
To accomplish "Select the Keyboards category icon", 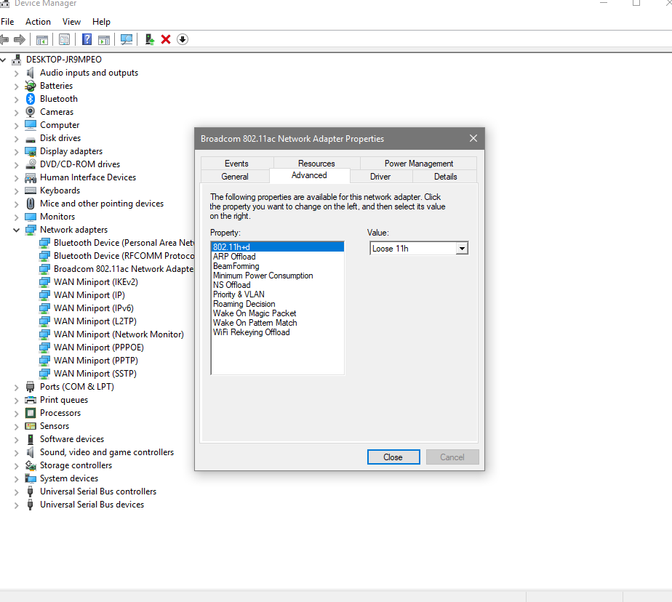I will click(x=31, y=190).
